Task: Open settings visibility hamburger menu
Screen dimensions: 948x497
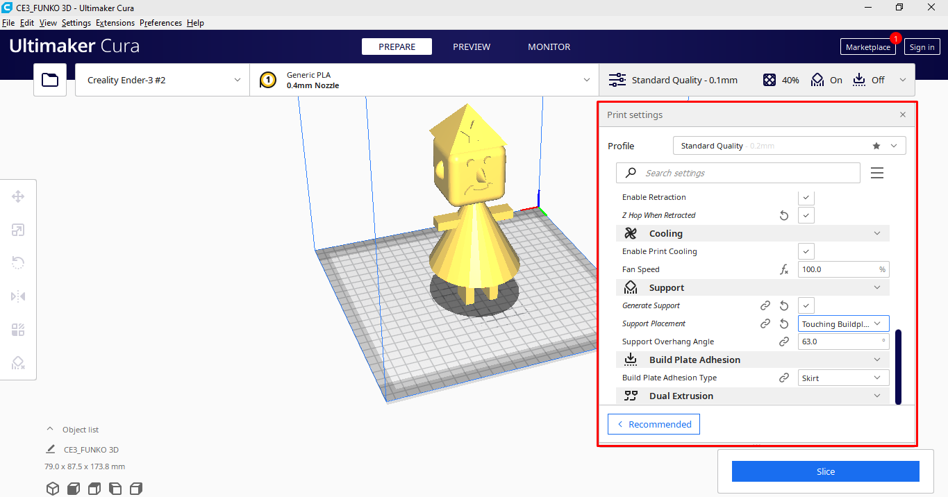Action: point(877,173)
